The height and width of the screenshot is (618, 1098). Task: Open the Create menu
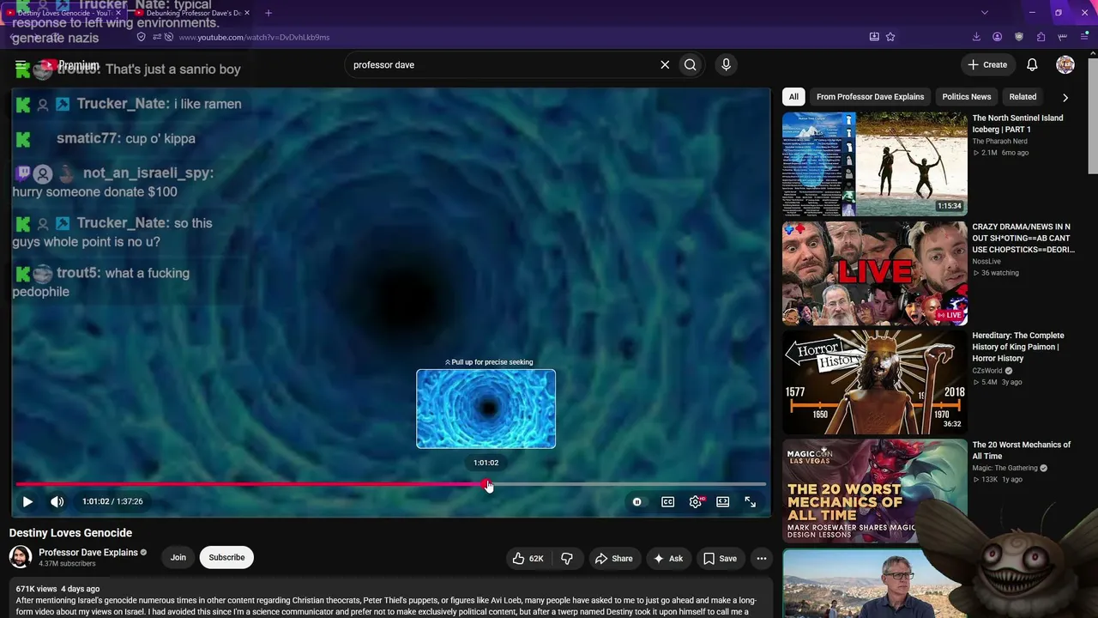[x=987, y=65]
